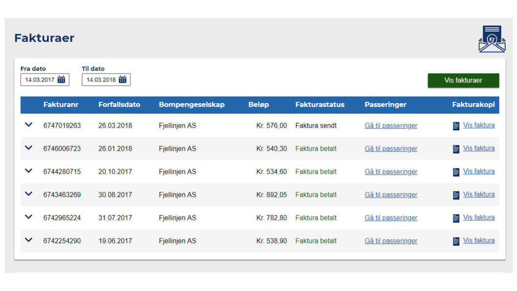Open Vis faktura link due 19.06.2017
This screenshot has width=517, height=291.
[479, 241]
